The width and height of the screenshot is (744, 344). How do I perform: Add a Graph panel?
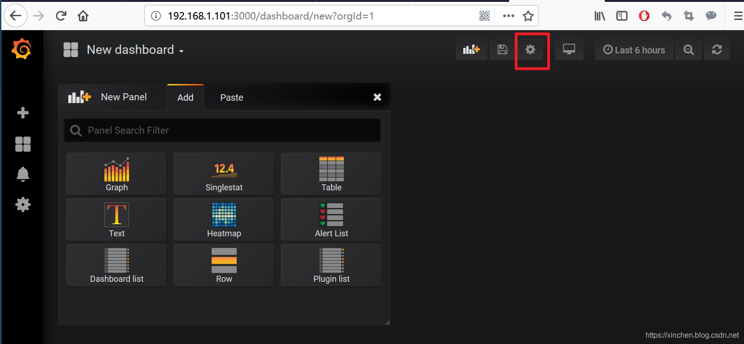(116, 174)
